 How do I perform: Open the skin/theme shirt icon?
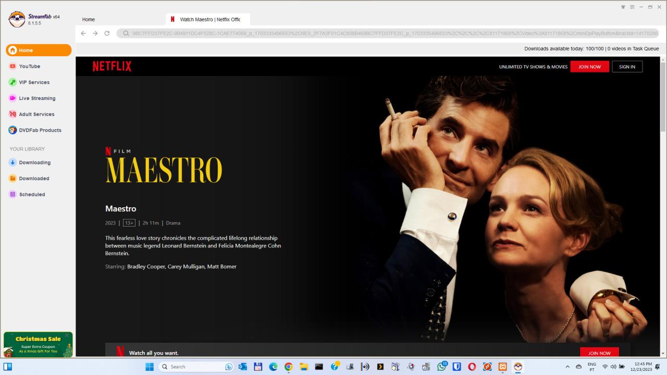click(623, 7)
